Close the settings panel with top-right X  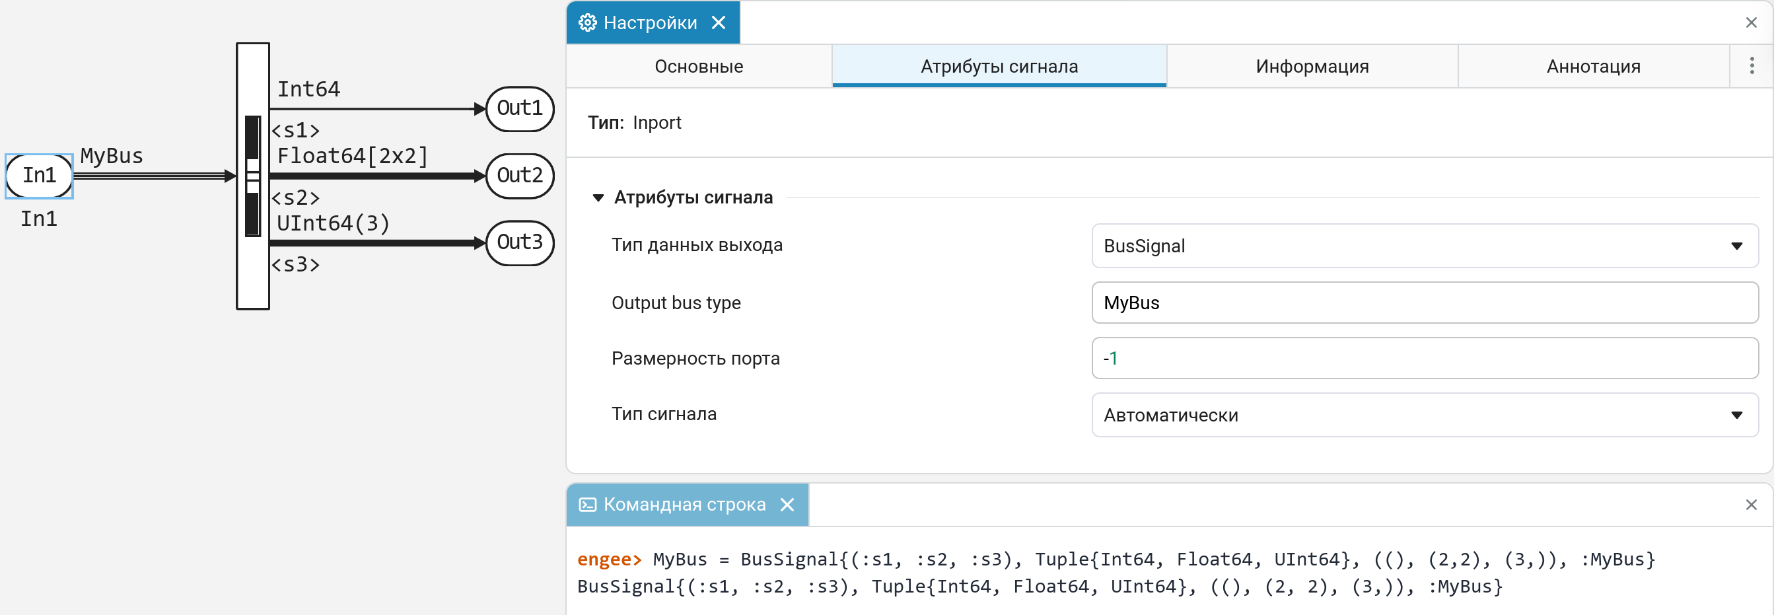1751,22
